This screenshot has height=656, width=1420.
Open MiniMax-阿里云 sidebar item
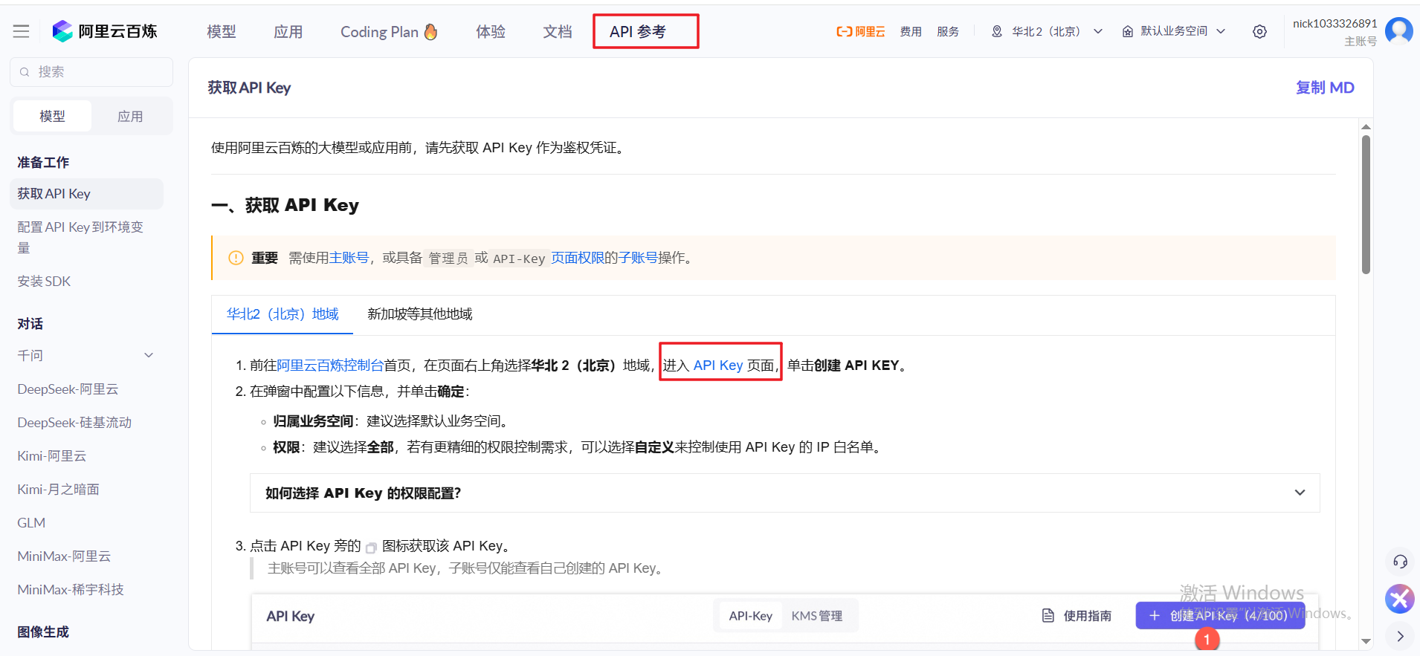pos(64,556)
